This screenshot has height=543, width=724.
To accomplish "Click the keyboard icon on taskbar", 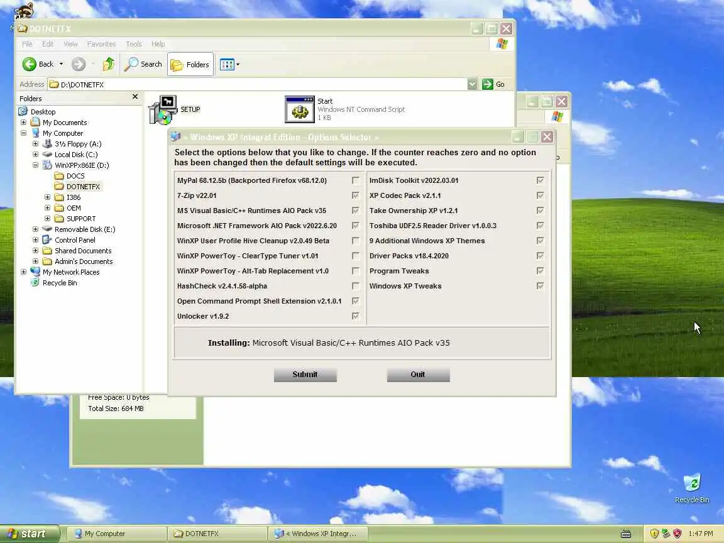I will pos(626,534).
